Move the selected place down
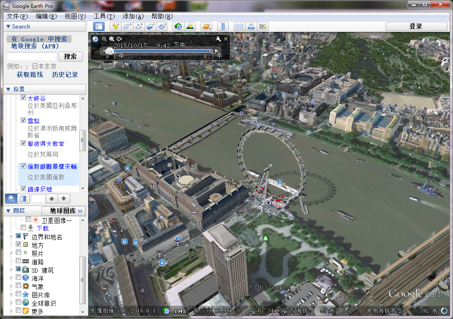The height and width of the screenshot is (319, 453). coord(64,199)
